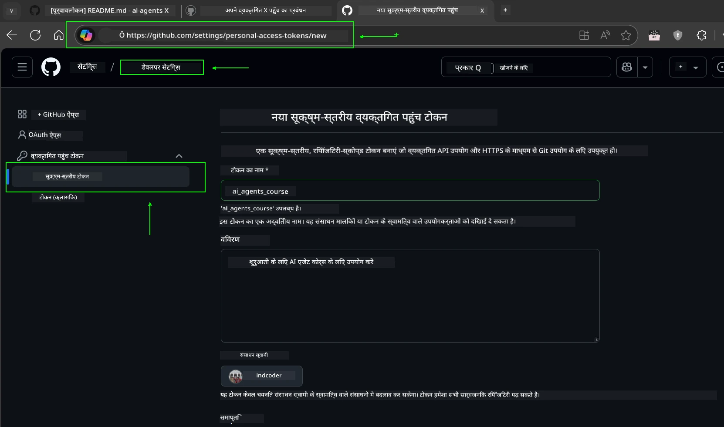Click the Copilot icon in the GitHub header
724x427 pixels.
627,67
